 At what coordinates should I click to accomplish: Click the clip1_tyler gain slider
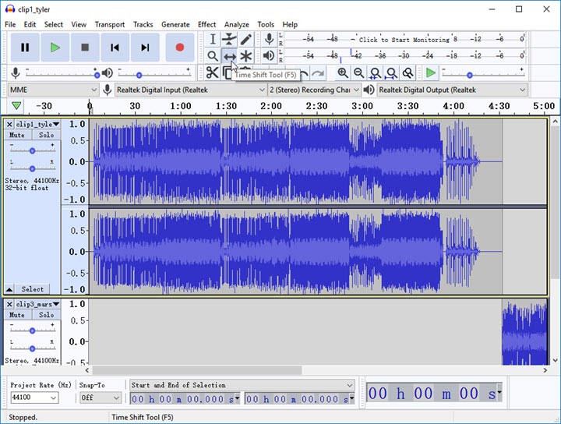coord(32,150)
